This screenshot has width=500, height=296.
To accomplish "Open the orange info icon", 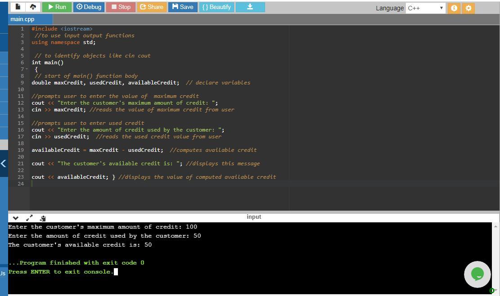I will pyautogui.click(x=454, y=8).
